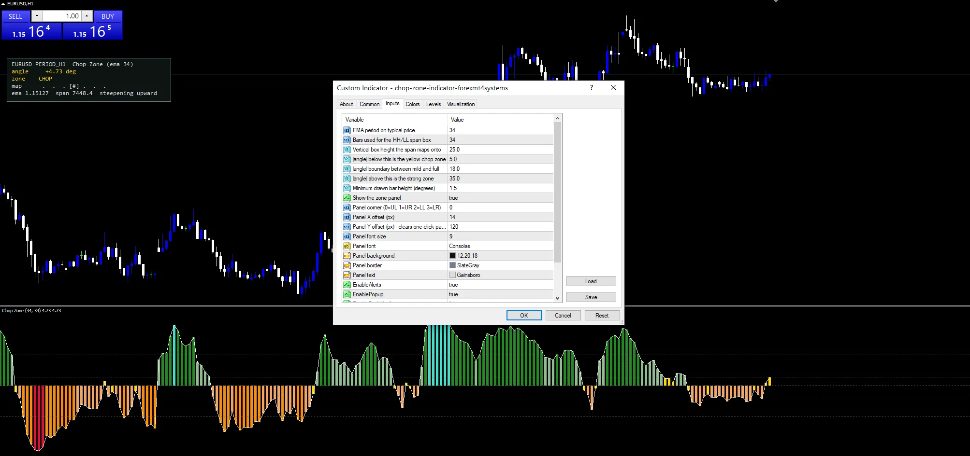
Task: Click icon beside strong zone angle row
Action: 347,179
